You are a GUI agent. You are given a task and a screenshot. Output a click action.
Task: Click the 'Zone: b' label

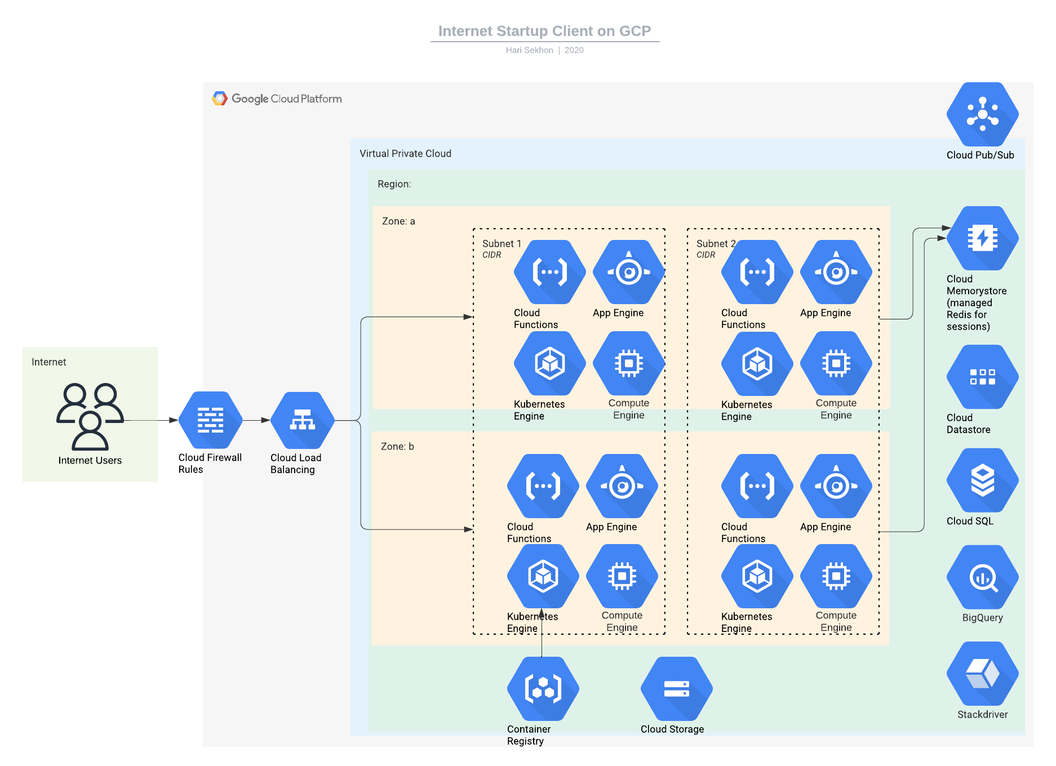point(397,447)
